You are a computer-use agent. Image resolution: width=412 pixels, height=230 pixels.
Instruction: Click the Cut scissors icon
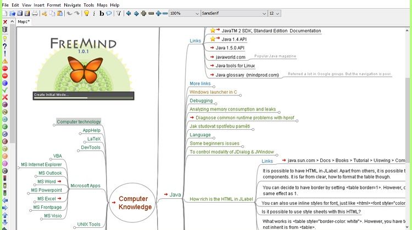coord(44,13)
